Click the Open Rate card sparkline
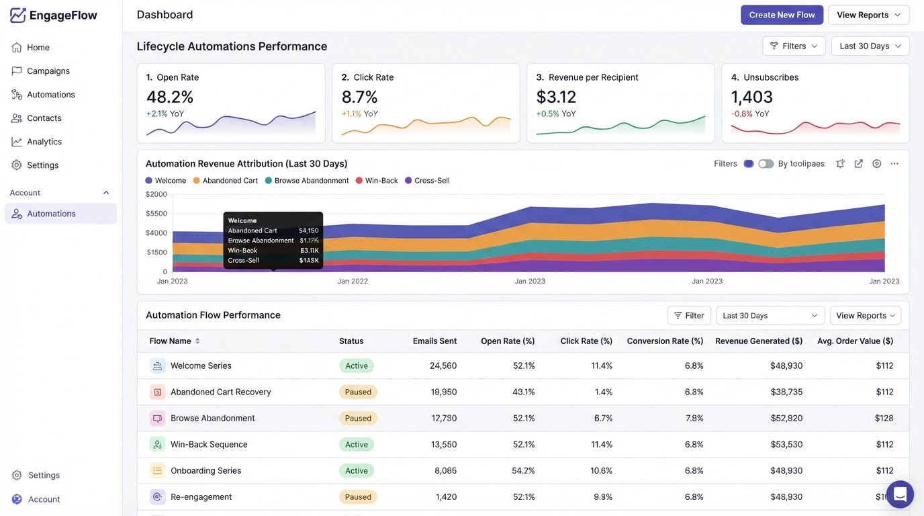This screenshot has width=924, height=516. click(231, 124)
